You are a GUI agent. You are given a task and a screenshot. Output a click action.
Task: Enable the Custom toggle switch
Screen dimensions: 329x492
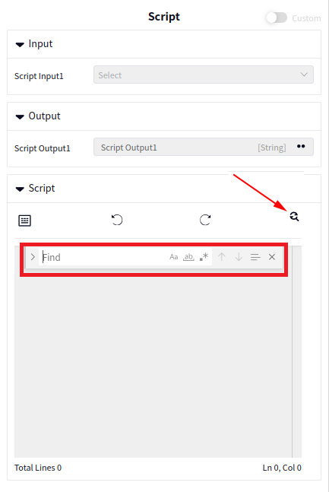coord(277,17)
